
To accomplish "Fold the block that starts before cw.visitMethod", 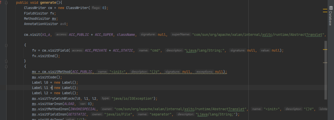I will pos(6,66).
